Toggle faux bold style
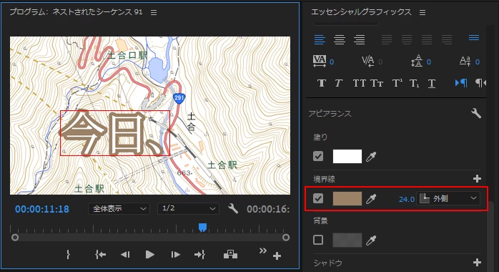Image resolution: width=499 pixels, height=272 pixels. [322, 84]
